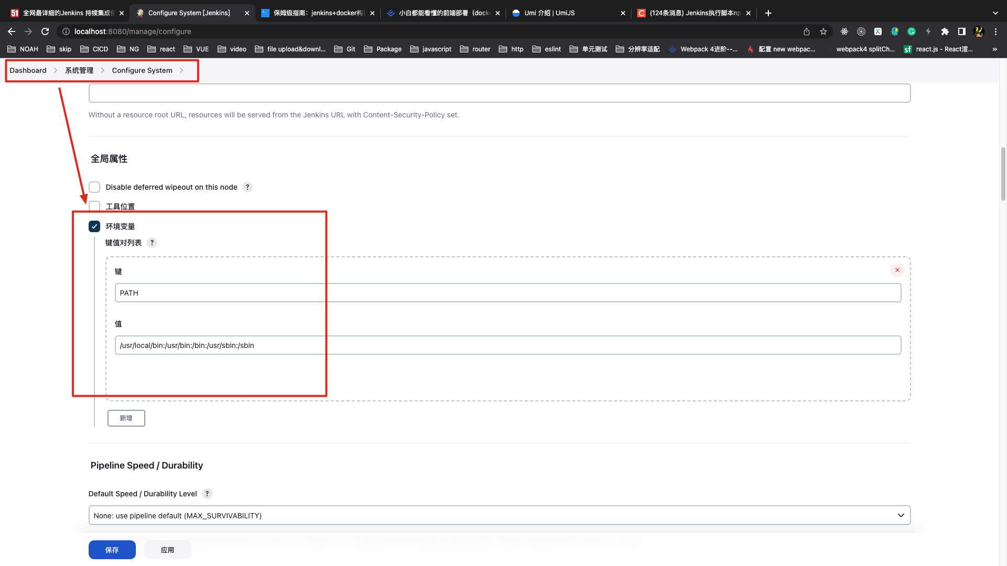Click the browser back arrow
Viewport: 1007px width, 566px height.
pyautogui.click(x=12, y=31)
